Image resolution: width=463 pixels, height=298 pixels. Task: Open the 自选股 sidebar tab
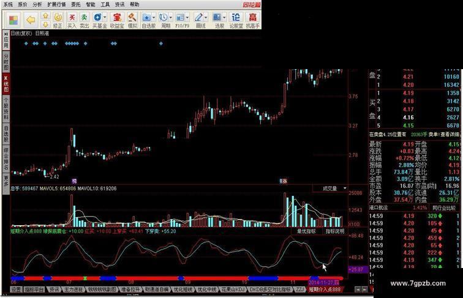(x=6, y=133)
